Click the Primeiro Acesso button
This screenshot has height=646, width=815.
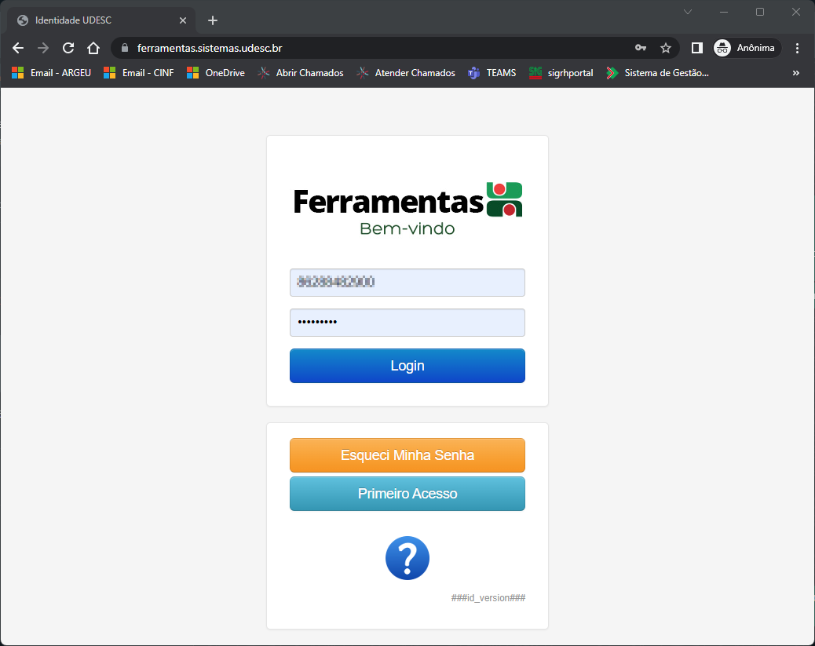(x=407, y=494)
